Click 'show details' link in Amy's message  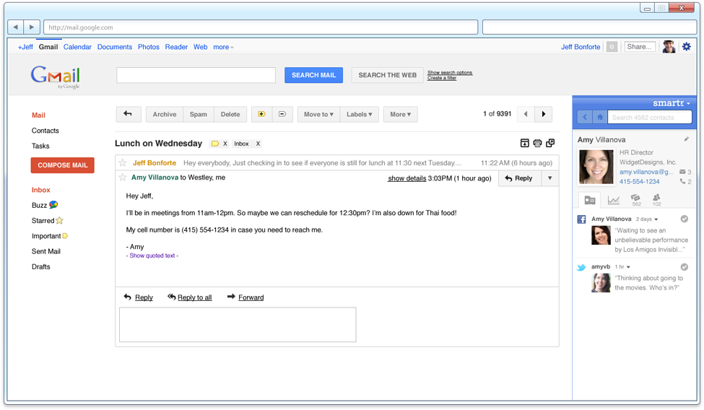[407, 178]
